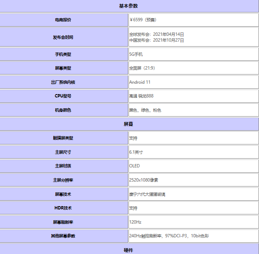Viewport: 259px width, 254px height.
Task: Select the 屏幕技术 label cell
Action: coord(63,194)
